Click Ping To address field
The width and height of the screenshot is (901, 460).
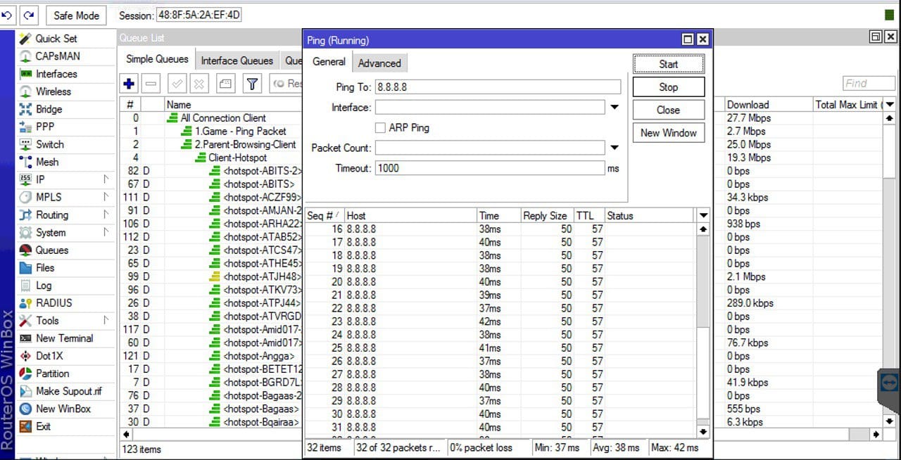[x=498, y=87]
